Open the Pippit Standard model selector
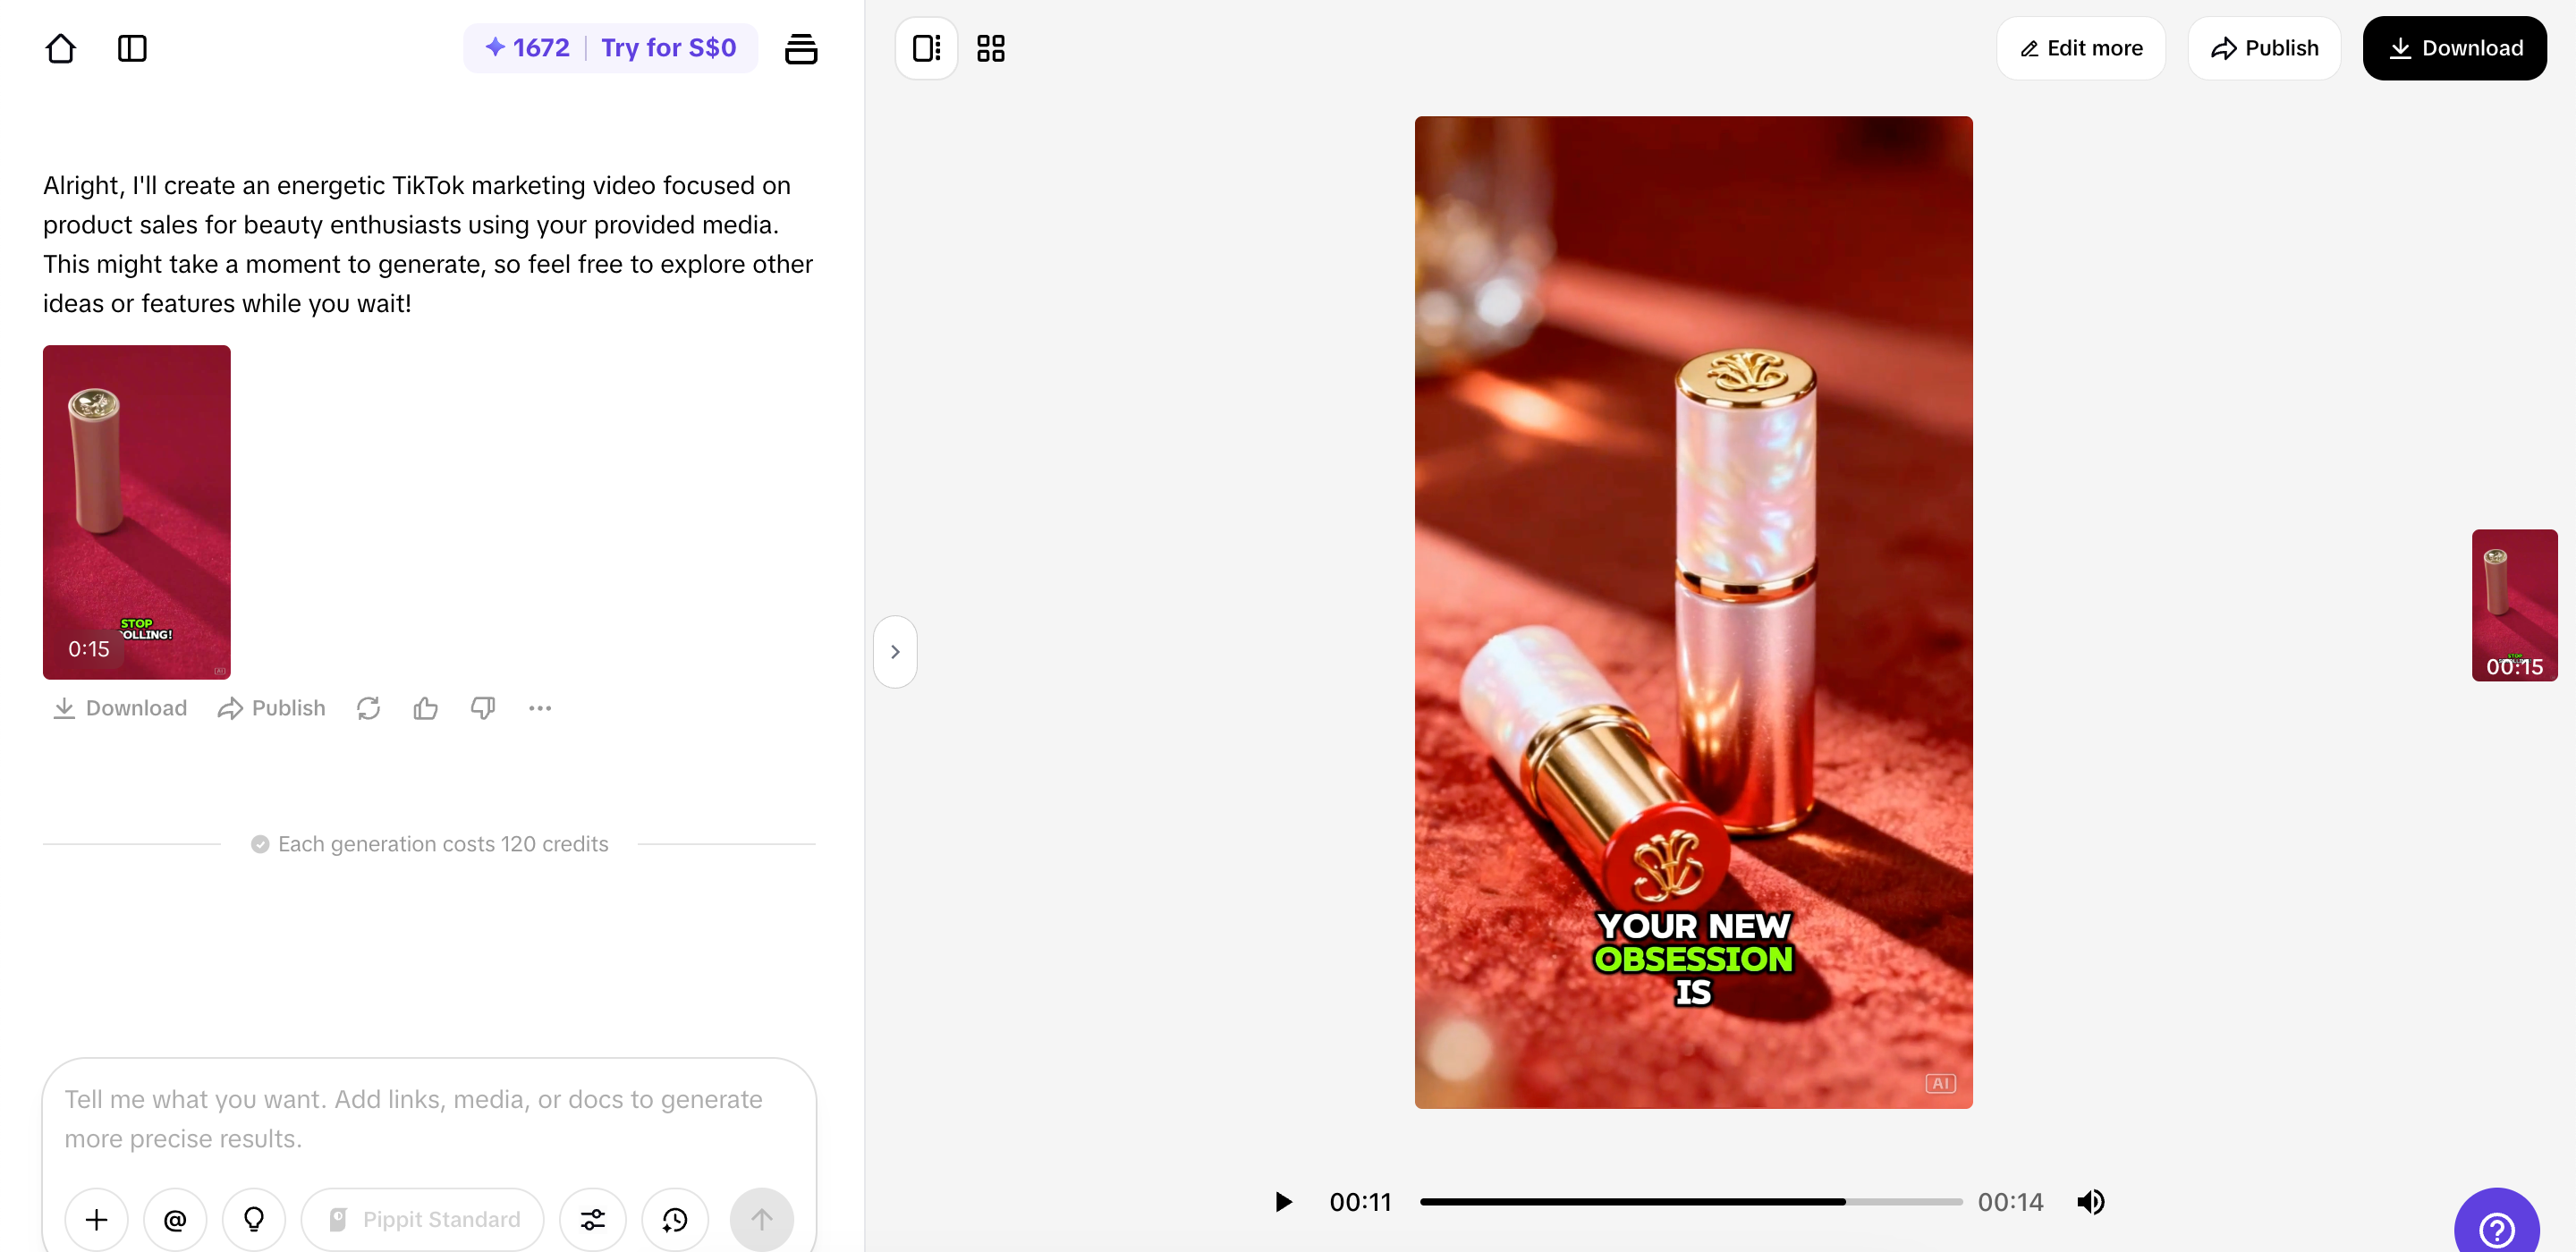This screenshot has width=2576, height=1252. 423,1219
